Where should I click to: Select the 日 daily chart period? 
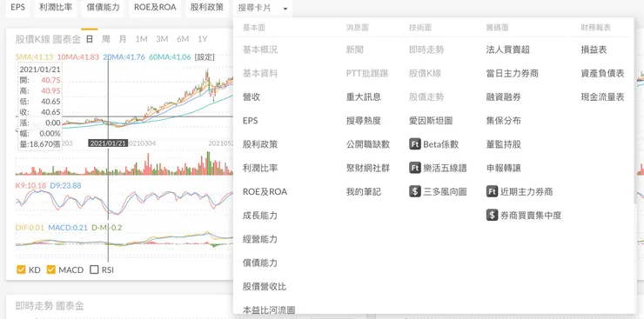tap(89, 39)
